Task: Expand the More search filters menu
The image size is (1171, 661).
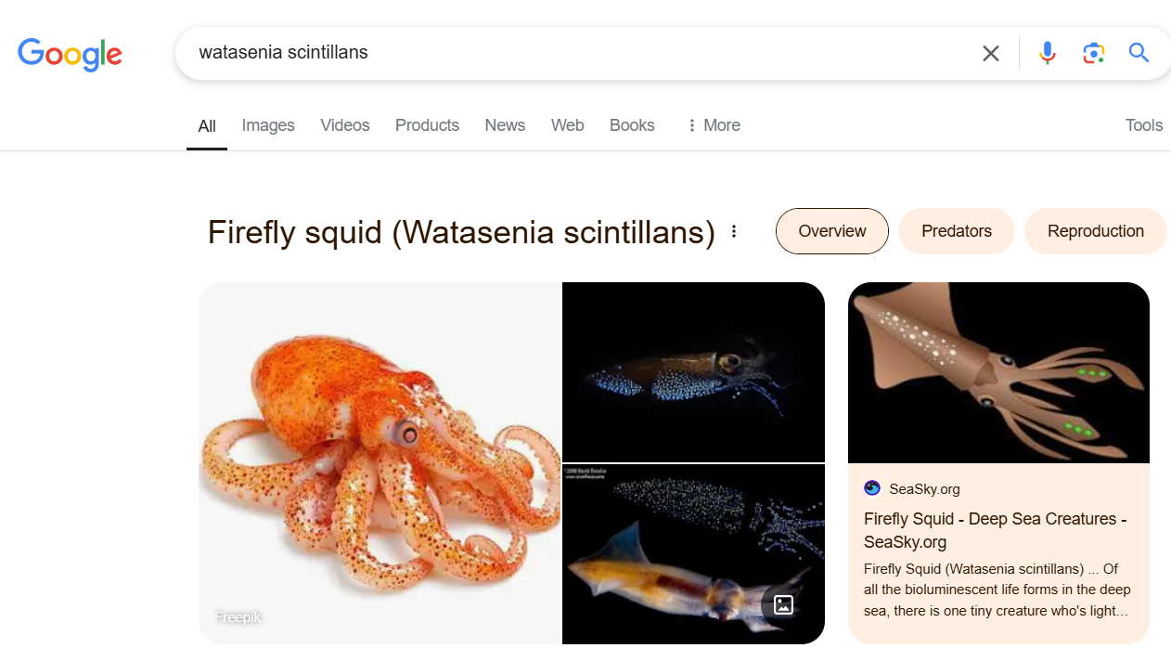Action: [x=713, y=125]
